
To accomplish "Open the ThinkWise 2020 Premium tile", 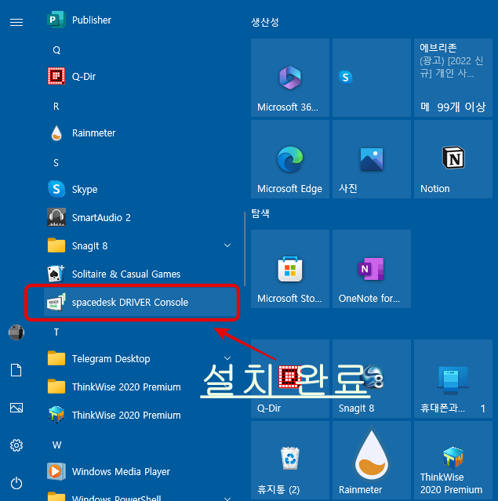I will [453, 460].
